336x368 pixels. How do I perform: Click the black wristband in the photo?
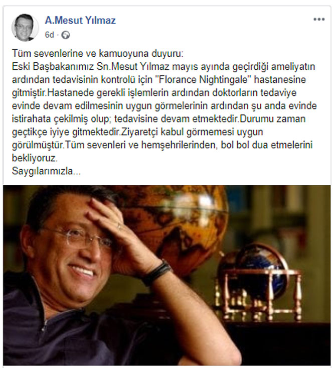157,273
